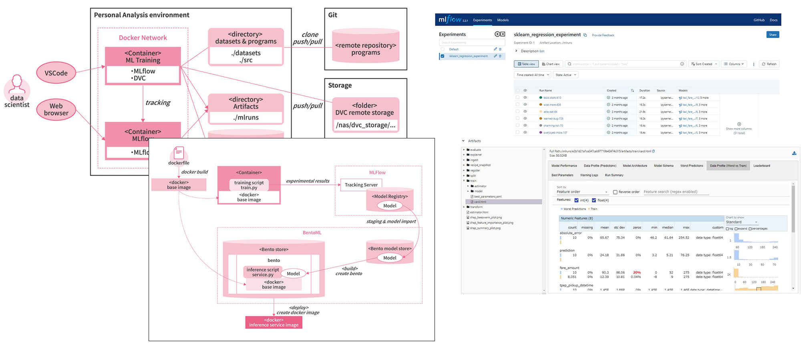Click the data scientist person icon
Image resolution: width=801 pixels, height=348 pixels.
point(17,84)
